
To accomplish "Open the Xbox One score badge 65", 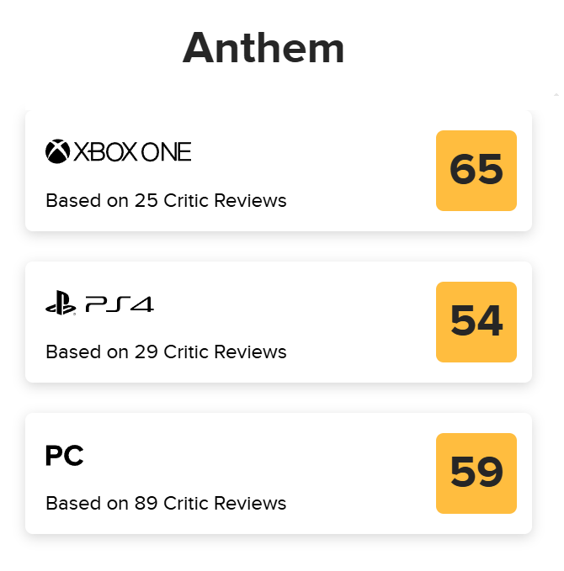I will pos(476,171).
